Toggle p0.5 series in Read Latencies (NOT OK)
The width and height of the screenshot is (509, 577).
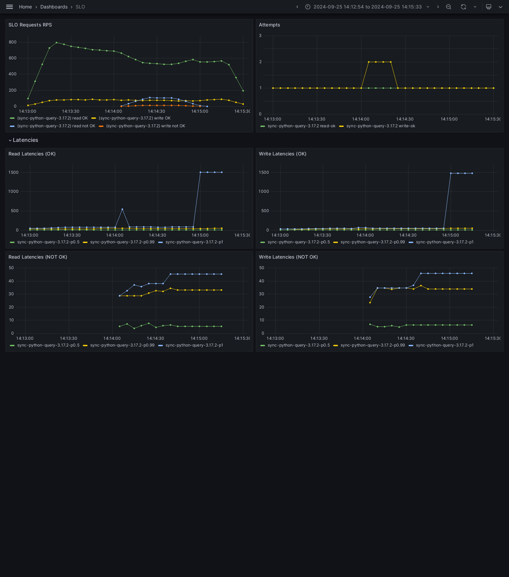click(48, 345)
